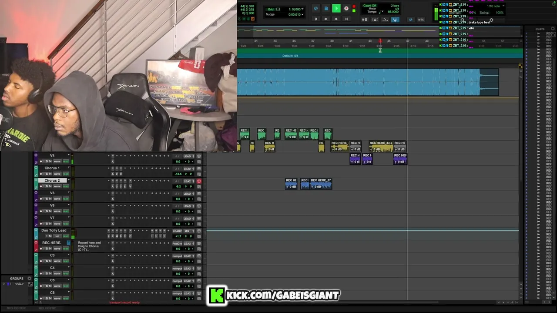Open the Chorus 1 playlist selector arrow
This screenshot has height=313, width=557.
coord(68,168)
